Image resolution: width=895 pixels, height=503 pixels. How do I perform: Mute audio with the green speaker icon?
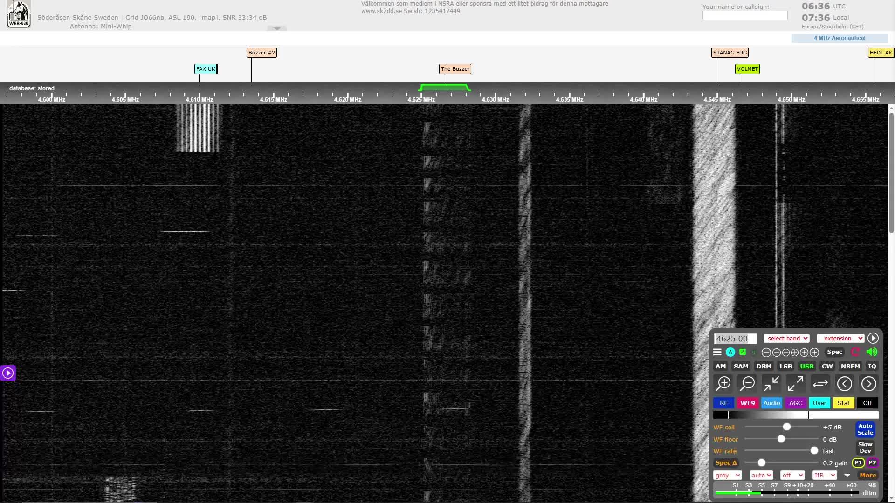pos(871,353)
